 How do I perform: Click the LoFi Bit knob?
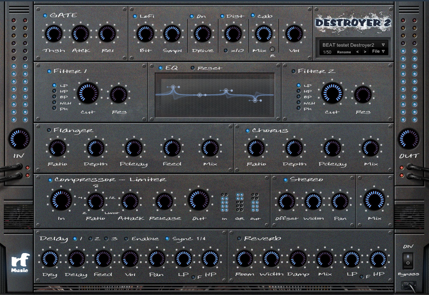(x=145, y=34)
